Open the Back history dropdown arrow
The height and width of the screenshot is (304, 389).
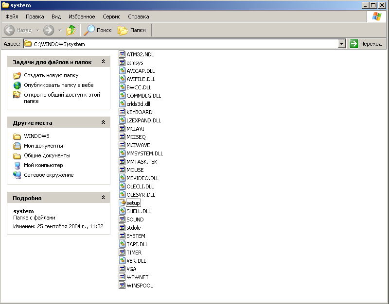point(38,31)
